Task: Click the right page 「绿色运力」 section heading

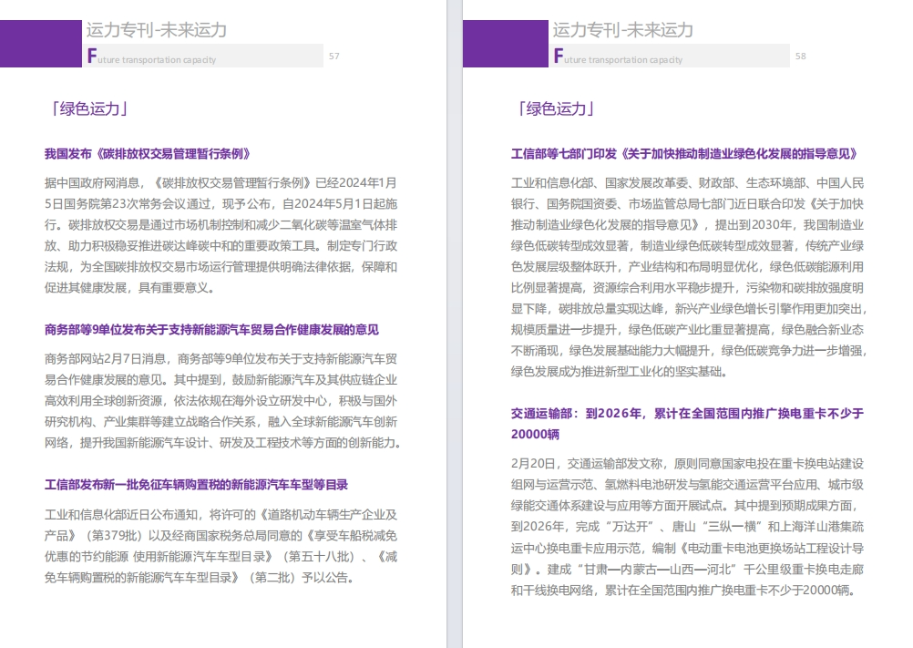Action: pyautogui.click(x=556, y=108)
